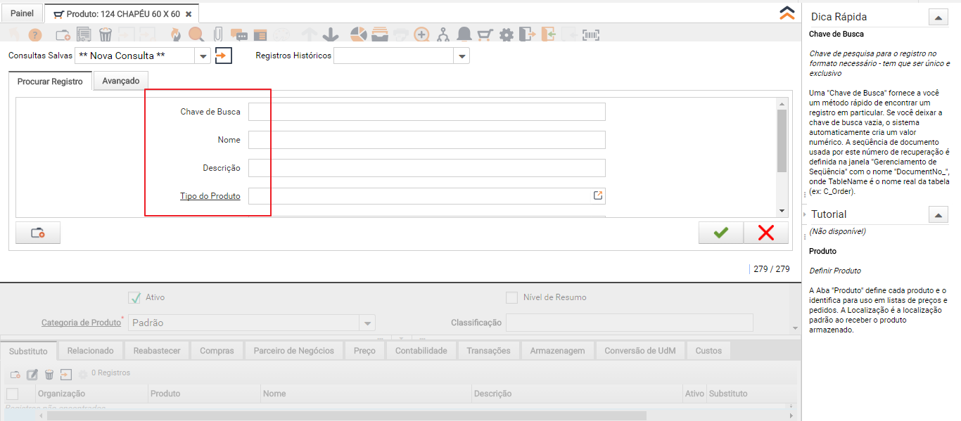This screenshot has height=421, width=961.
Task: Click the 279 / 279 record counter
Action: pyautogui.click(x=771, y=269)
